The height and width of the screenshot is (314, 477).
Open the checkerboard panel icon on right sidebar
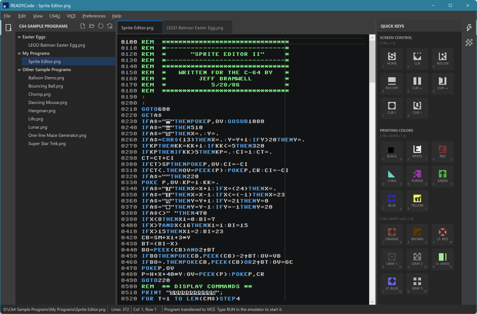[469, 42]
